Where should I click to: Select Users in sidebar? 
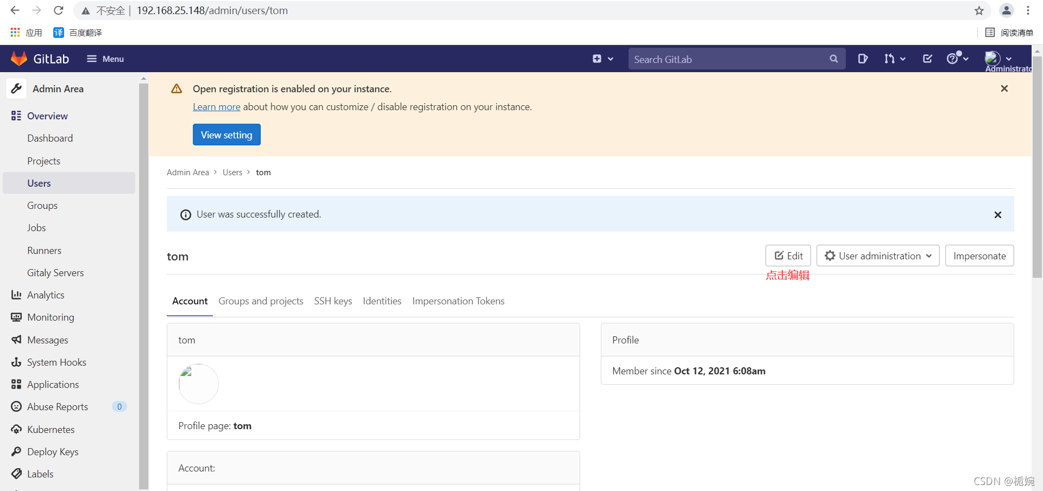point(69,183)
